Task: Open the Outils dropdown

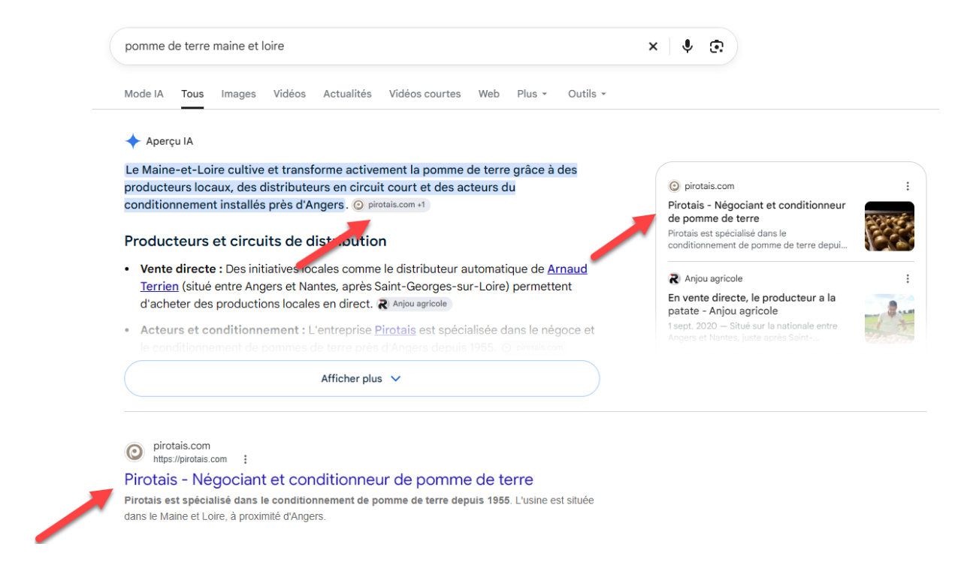Action: point(587,94)
